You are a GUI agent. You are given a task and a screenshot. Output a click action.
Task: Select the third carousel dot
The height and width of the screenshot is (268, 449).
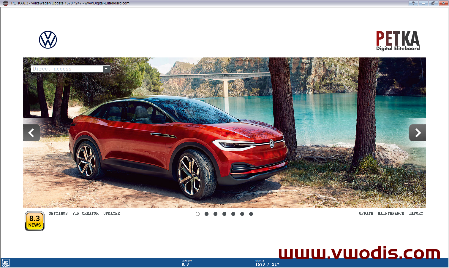pyautogui.click(x=216, y=214)
